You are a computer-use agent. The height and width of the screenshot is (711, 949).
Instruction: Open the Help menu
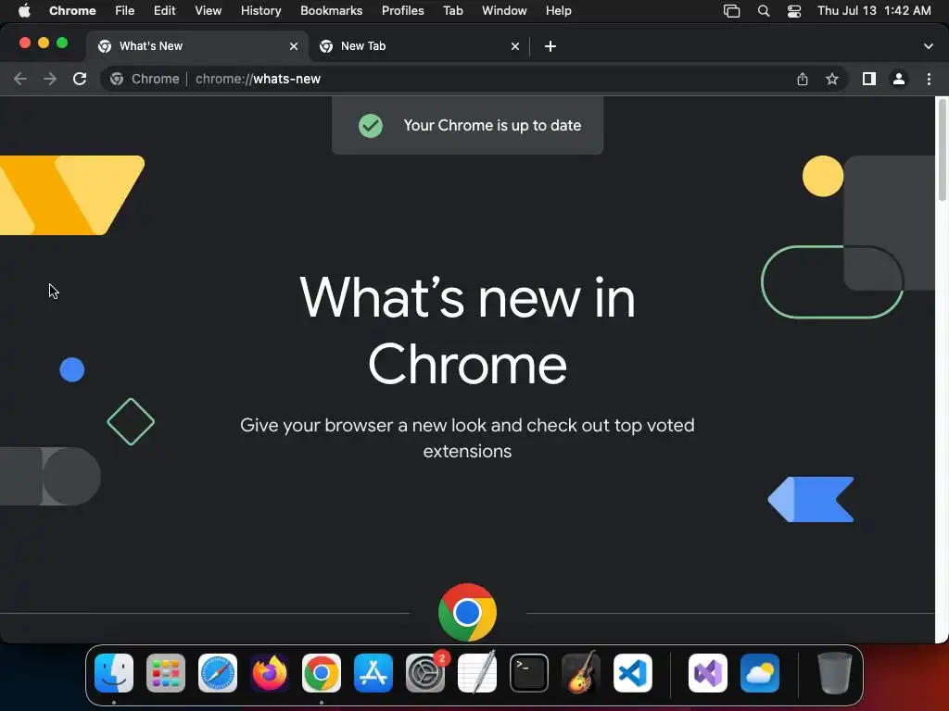click(x=558, y=11)
